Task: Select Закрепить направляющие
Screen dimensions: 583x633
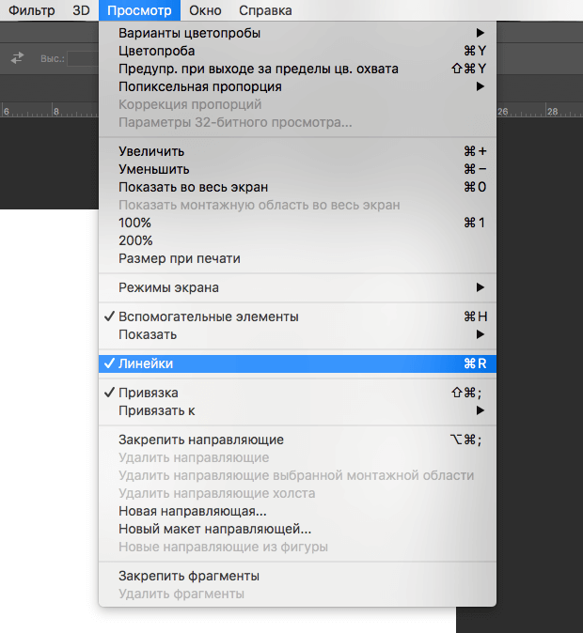Action: [200, 440]
